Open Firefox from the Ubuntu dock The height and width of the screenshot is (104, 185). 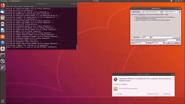[x=3, y=5]
